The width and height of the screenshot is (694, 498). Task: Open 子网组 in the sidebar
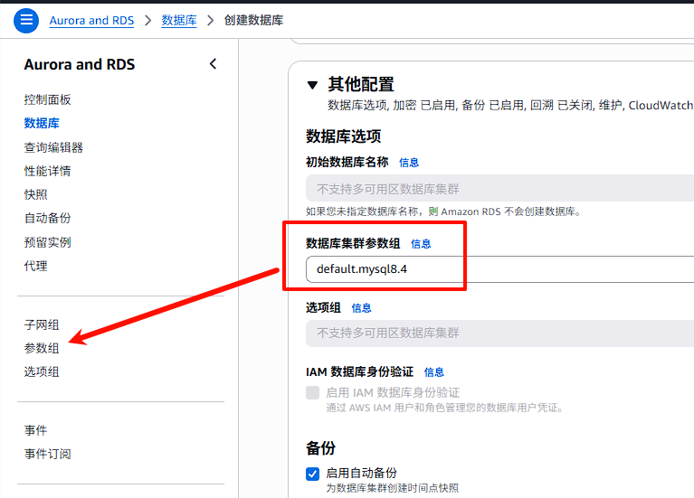42,324
